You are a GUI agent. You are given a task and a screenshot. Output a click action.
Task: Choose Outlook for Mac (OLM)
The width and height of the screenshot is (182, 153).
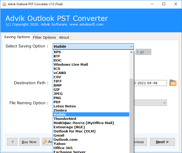point(91,131)
